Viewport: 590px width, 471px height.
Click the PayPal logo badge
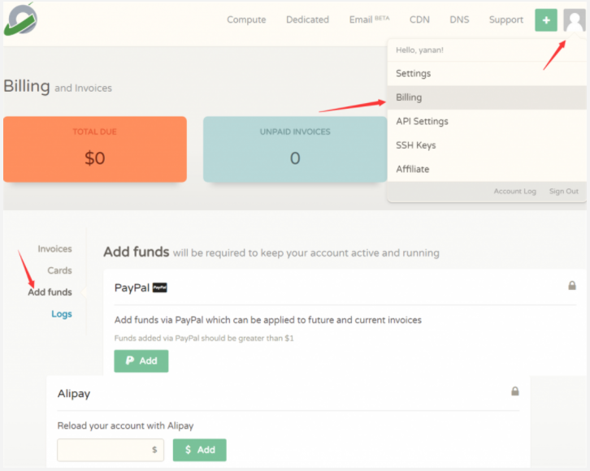tap(160, 287)
